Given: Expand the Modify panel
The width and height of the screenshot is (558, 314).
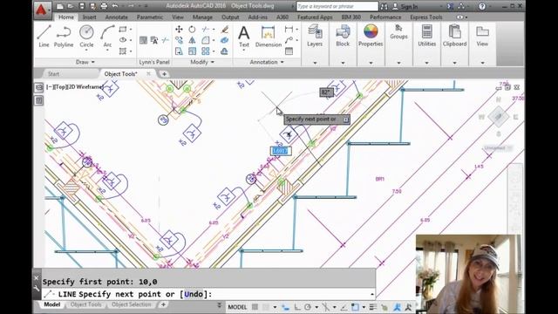Looking at the screenshot, I should point(202,62).
